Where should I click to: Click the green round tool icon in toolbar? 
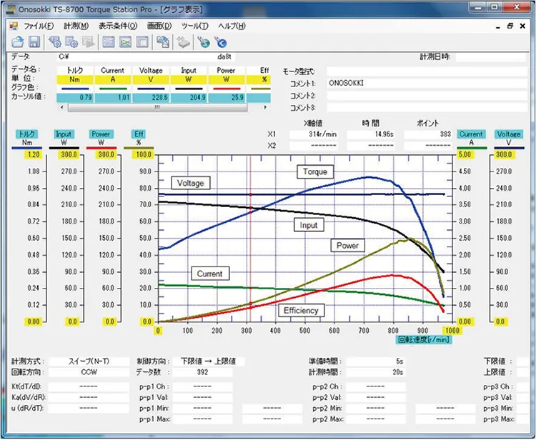(x=204, y=42)
